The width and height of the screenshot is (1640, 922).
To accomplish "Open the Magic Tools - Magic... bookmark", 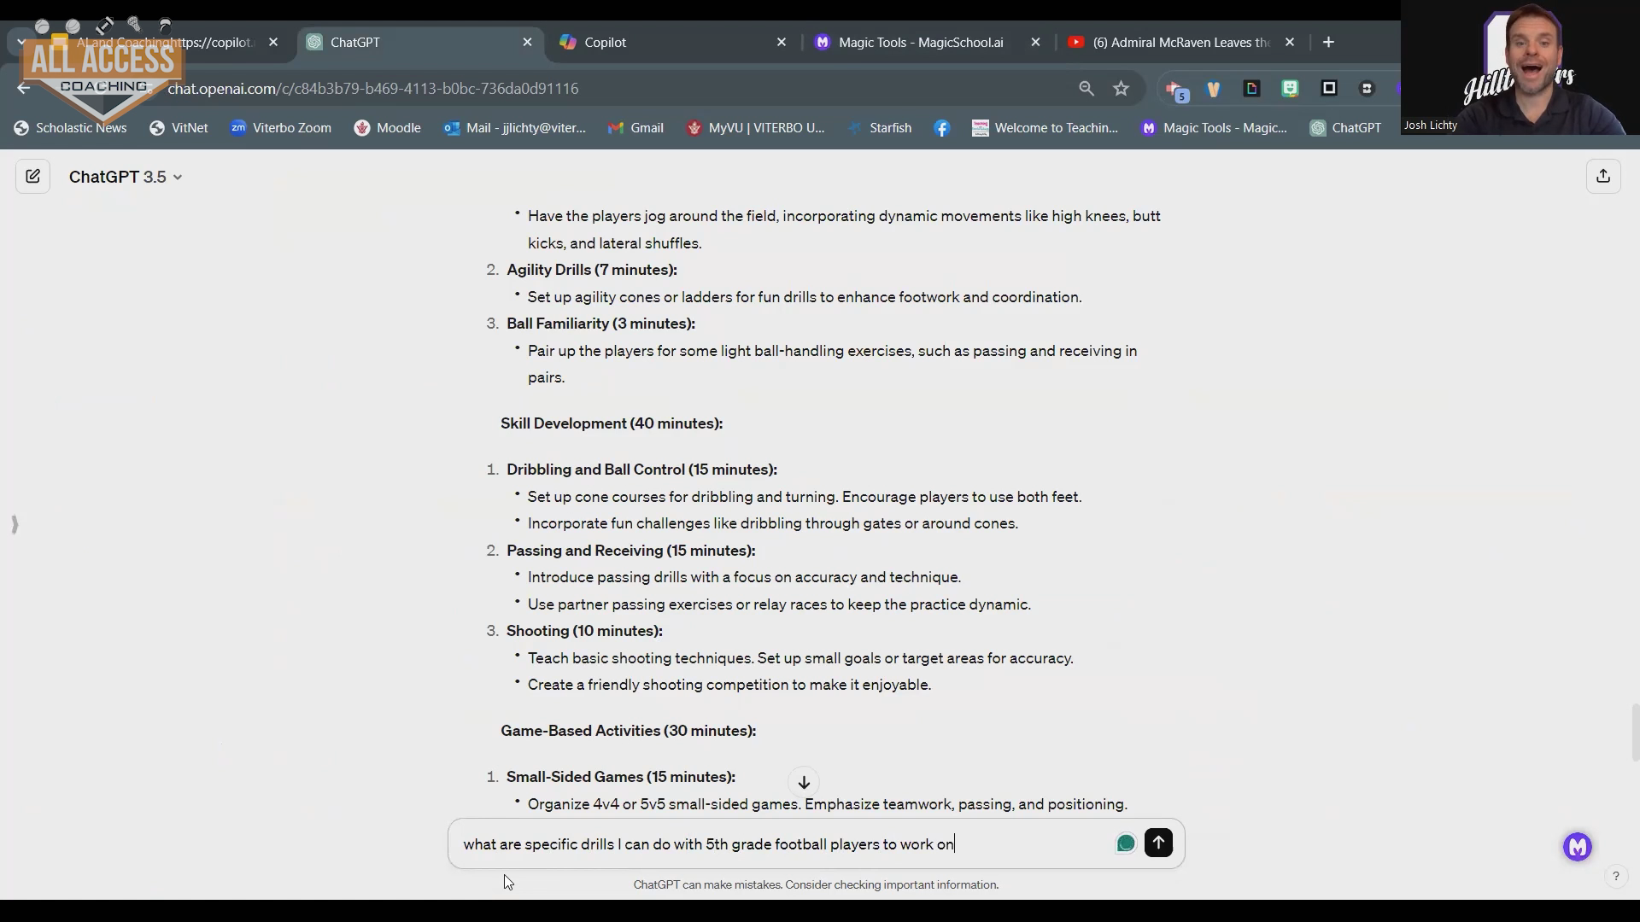I will point(1214,128).
